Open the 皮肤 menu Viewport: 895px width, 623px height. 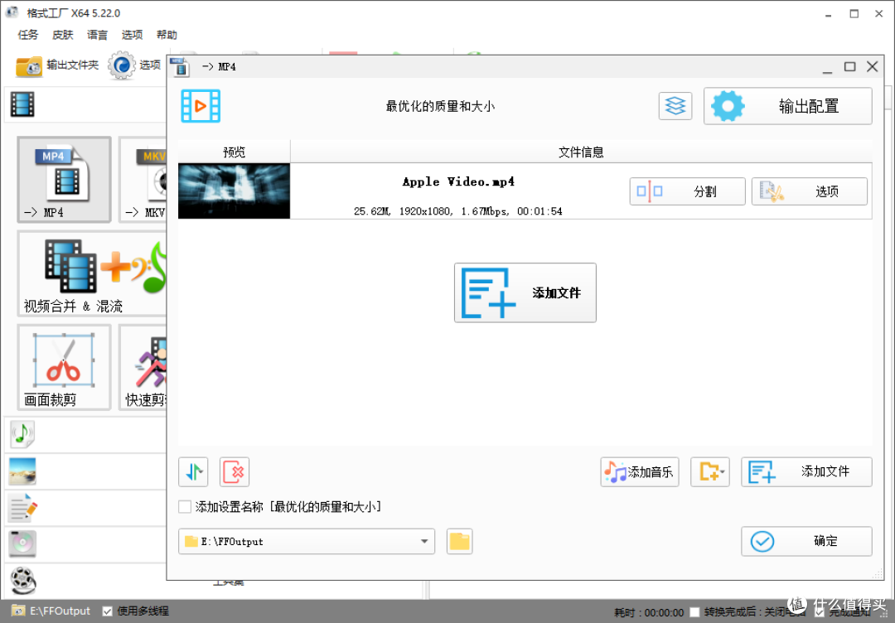click(x=63, y=35)
